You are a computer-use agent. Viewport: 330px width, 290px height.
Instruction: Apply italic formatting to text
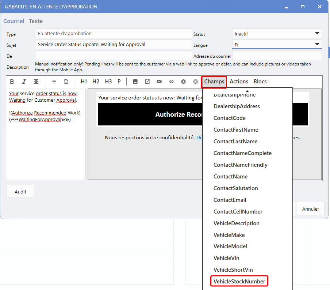pos(24,82)
